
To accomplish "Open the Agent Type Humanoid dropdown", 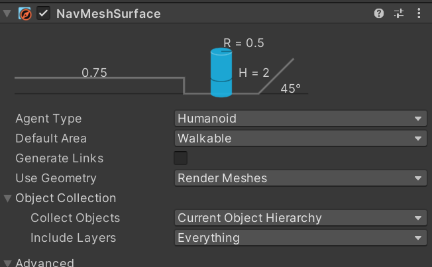I will pyautogui.click(x=301, y=119).
